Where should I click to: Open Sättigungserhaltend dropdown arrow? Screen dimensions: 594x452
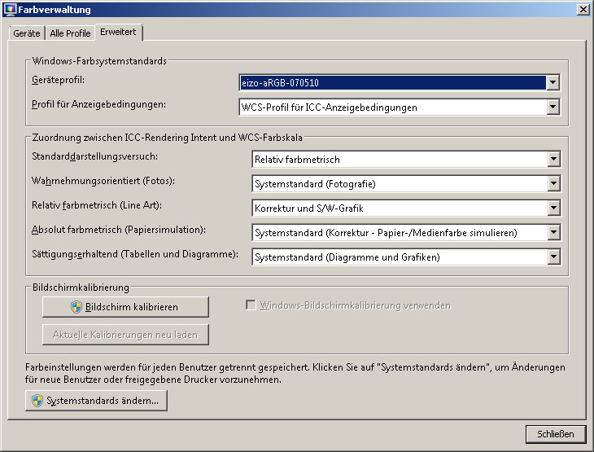pos(553,257)
